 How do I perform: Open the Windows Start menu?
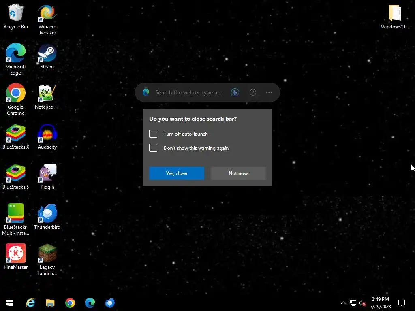tap(10, 303)
